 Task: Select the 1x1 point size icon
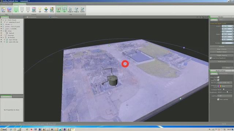[16, 9]
